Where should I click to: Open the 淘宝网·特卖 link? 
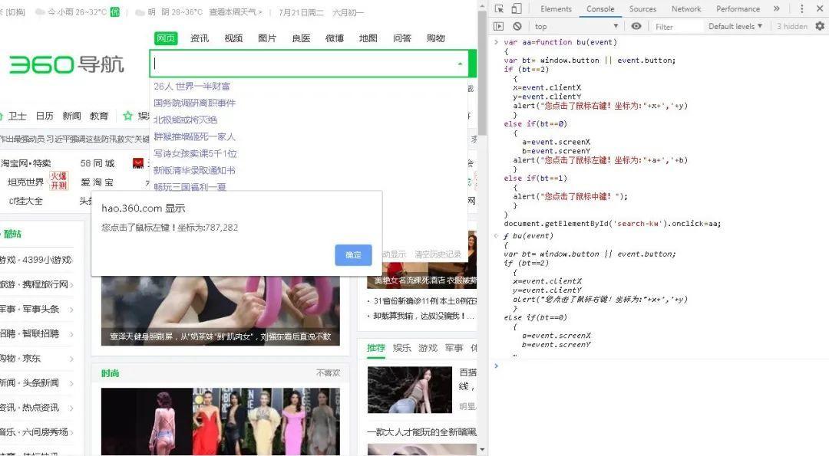point(26,163)
